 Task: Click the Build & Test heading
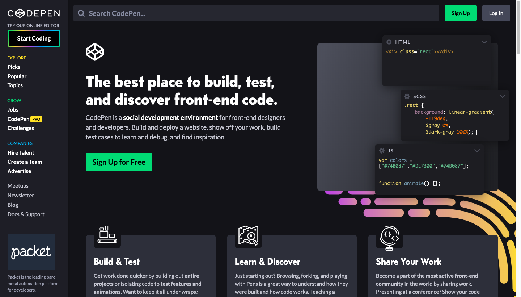(x=117, y=262)
